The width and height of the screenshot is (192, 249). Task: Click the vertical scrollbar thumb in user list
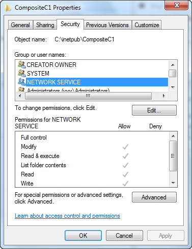173,73
